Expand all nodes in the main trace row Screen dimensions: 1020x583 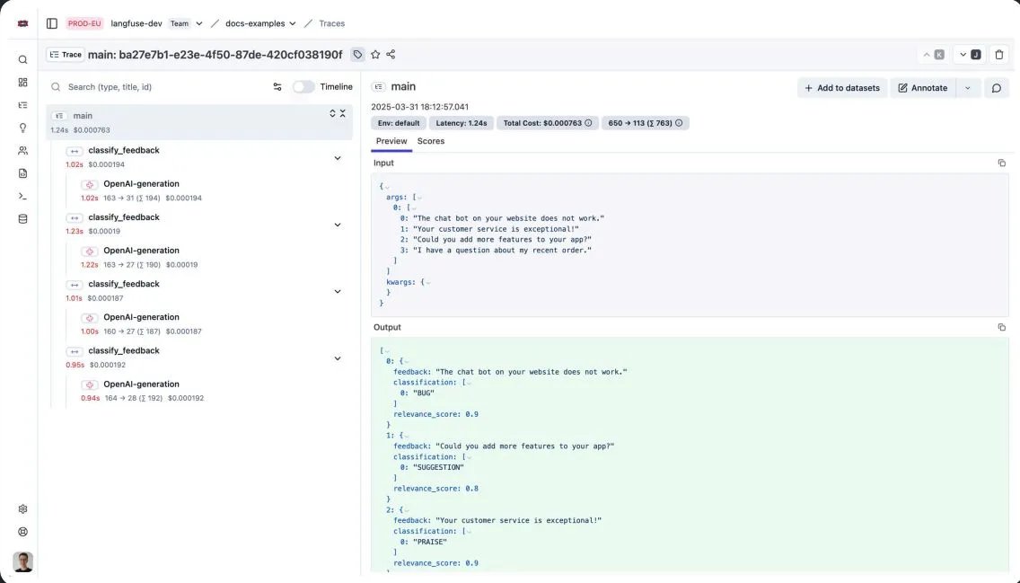pos(332,114)
